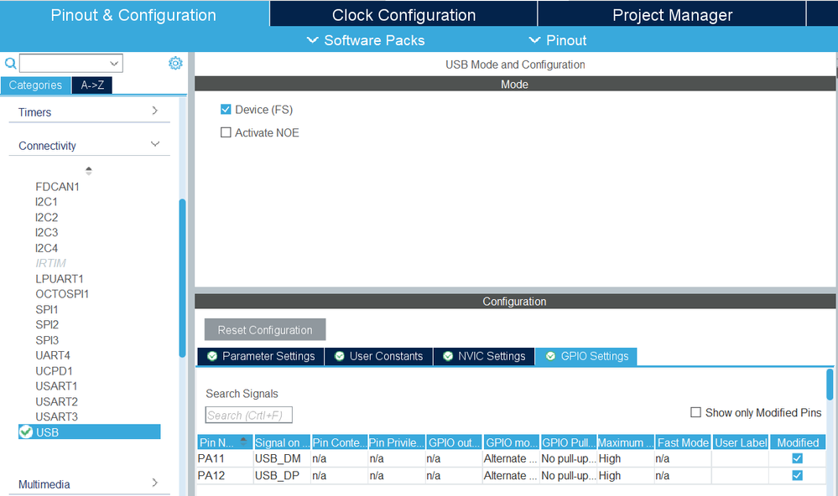Select SPI2 in the peripheral list
The height and width of the screenshot is (496, 838).
coord(47,324)
